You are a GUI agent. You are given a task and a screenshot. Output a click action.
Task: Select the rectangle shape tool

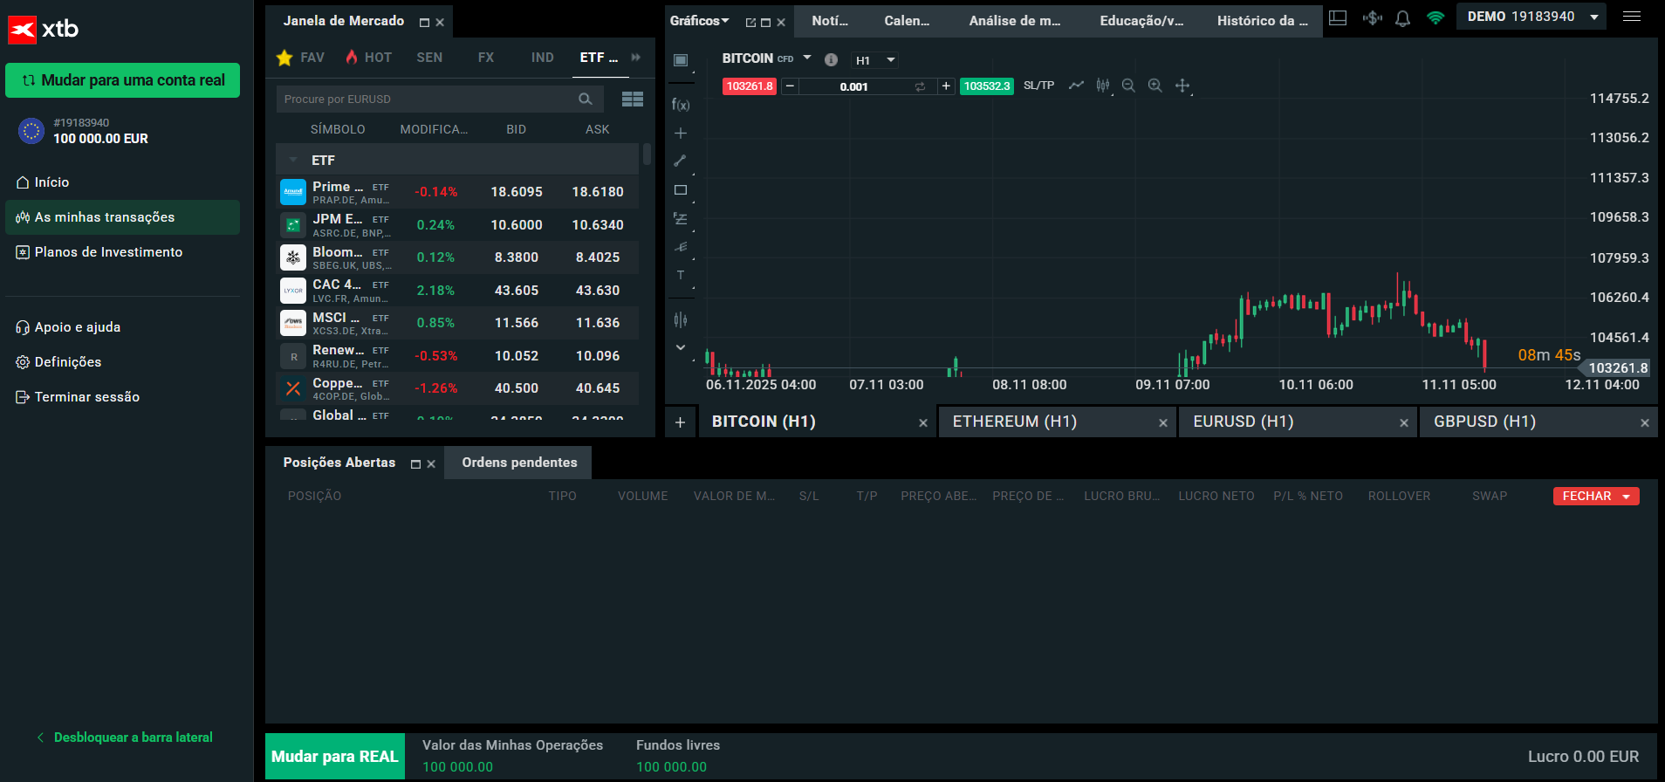[681, 189]
